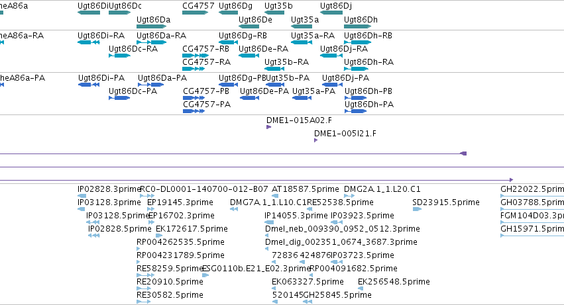Select EST EK172617.5prime label
The height and width of the screenshot is (305, 564).
192,228
